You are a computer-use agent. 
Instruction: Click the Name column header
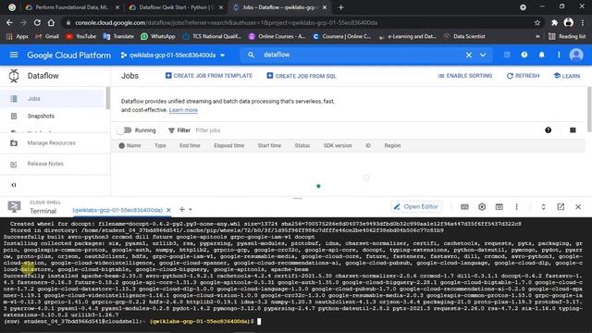[x=133, y=146]
